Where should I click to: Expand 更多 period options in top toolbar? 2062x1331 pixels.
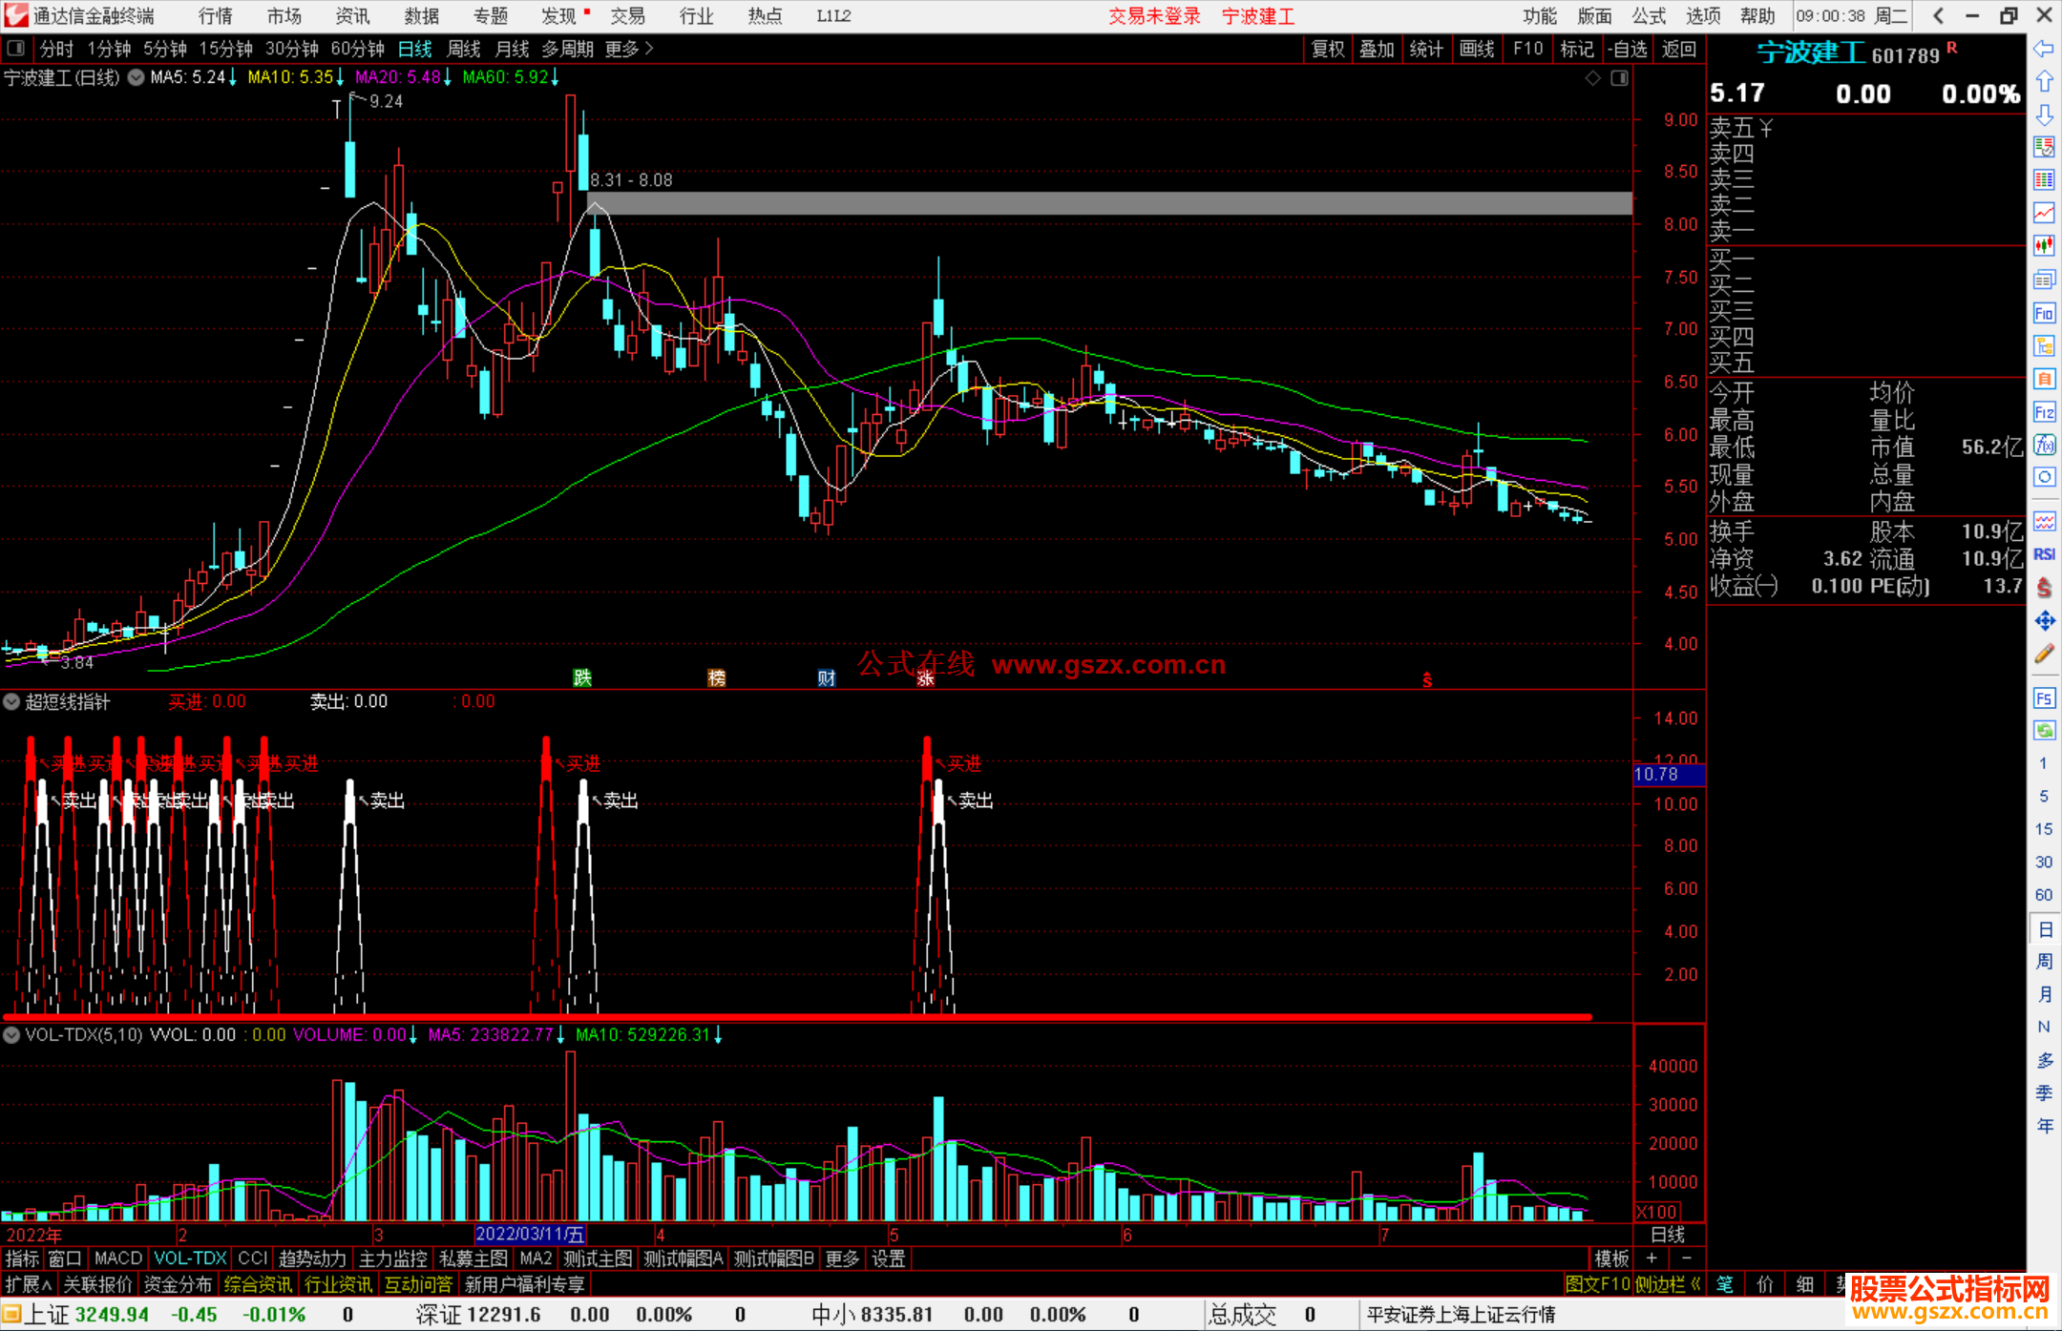[629, 49]
